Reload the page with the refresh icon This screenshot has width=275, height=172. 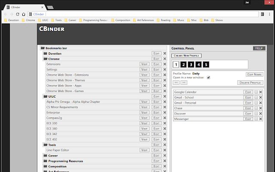(18, 14)
